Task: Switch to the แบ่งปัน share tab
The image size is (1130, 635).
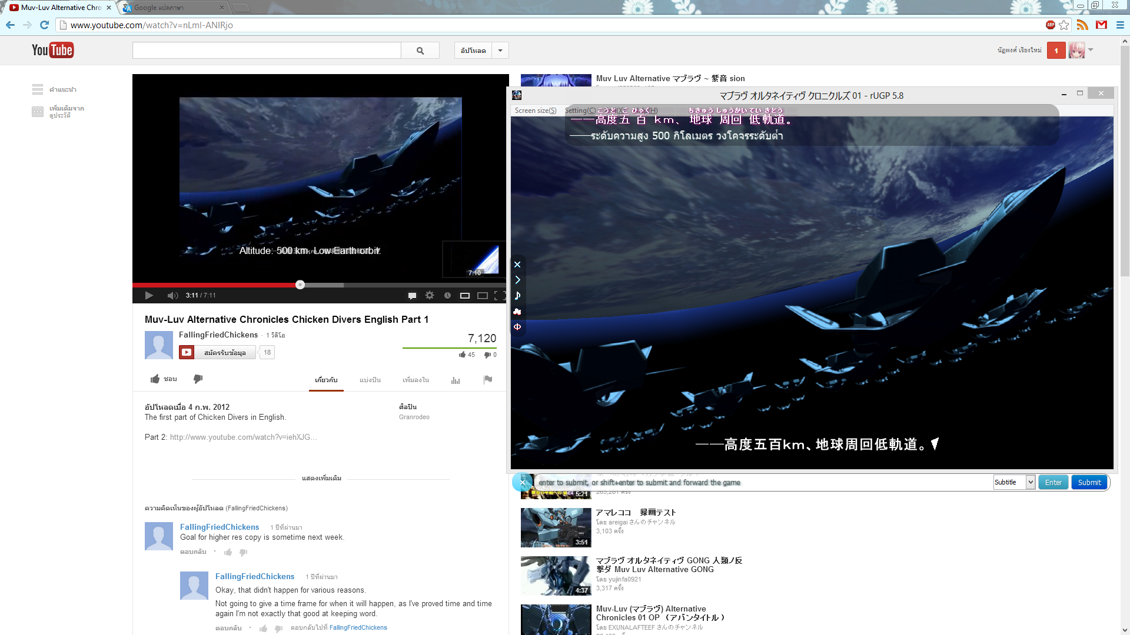Action: coord(370,380)
